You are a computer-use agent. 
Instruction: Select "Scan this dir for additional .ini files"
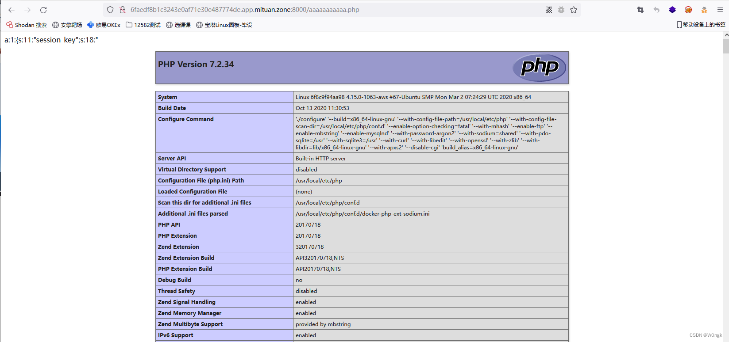click(x=204, y=203)
